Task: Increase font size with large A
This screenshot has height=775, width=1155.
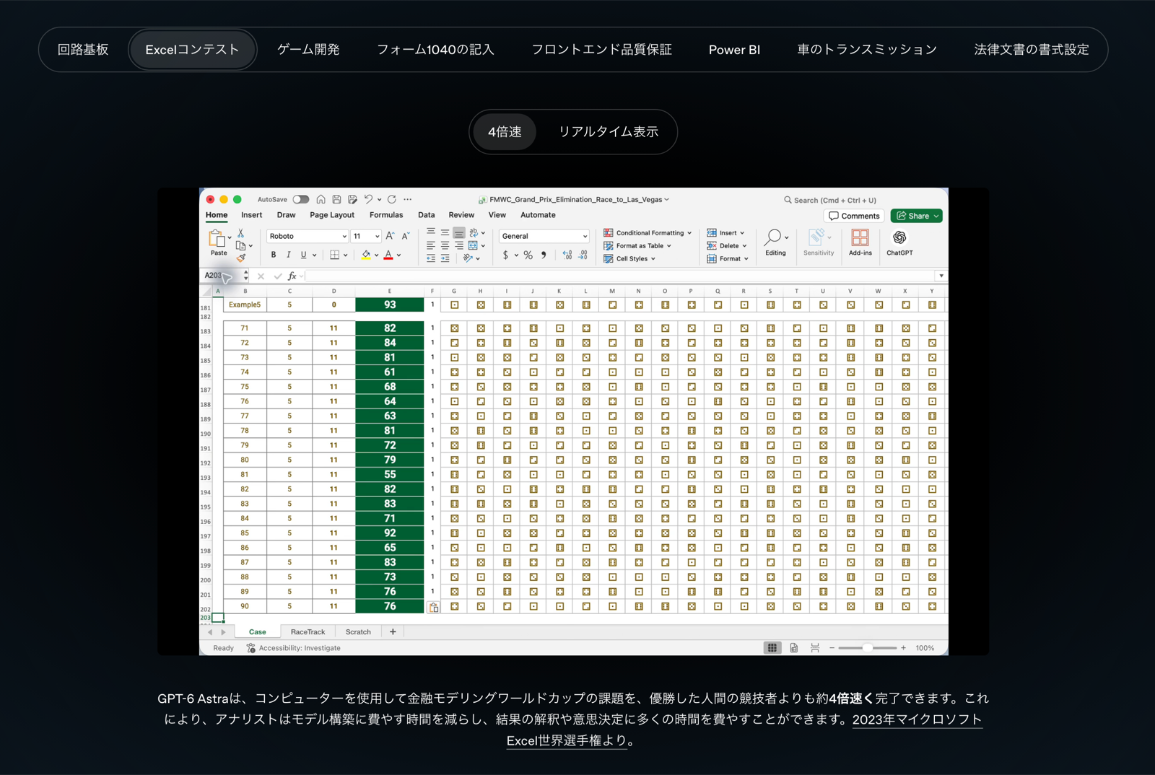Action: pos(390,236)
